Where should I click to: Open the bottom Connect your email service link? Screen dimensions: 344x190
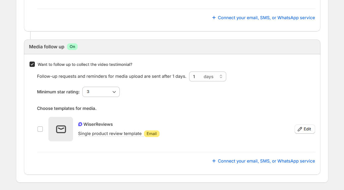(x=266, y=161)
